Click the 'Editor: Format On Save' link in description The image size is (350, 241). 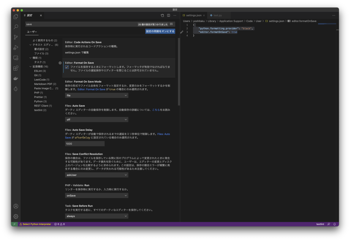(91, 89)
